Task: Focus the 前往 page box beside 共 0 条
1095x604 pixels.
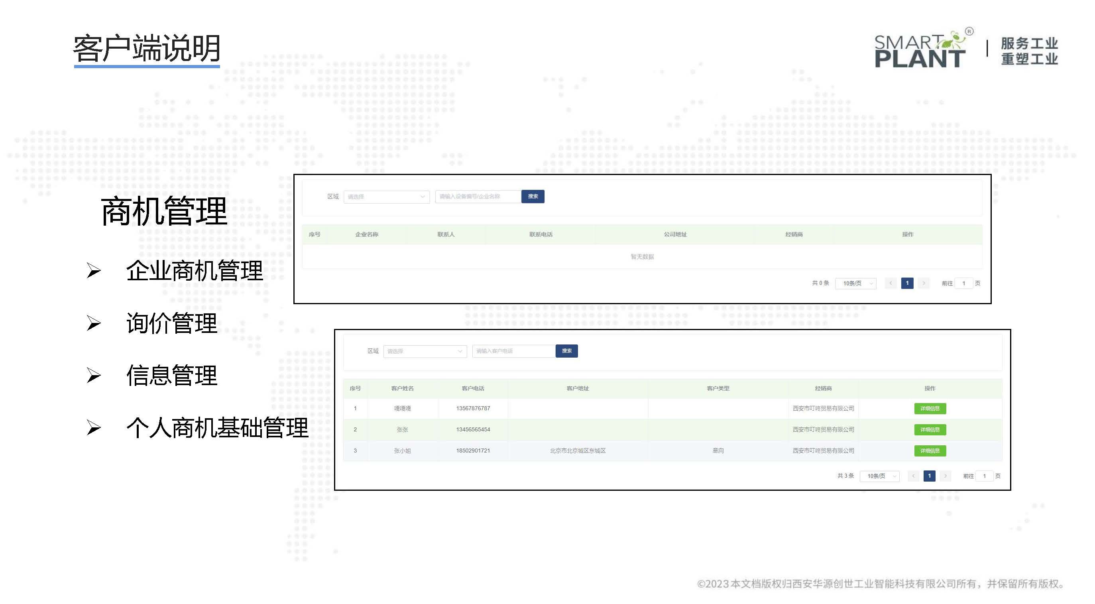Action: (963, 283)
